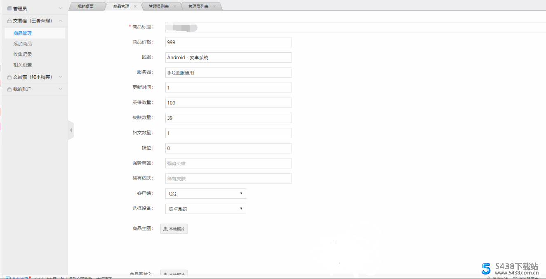Focus the empty 强势英雄 input field
The height and width of the screenshot is (279, 546).
click(x=228, y=163)
